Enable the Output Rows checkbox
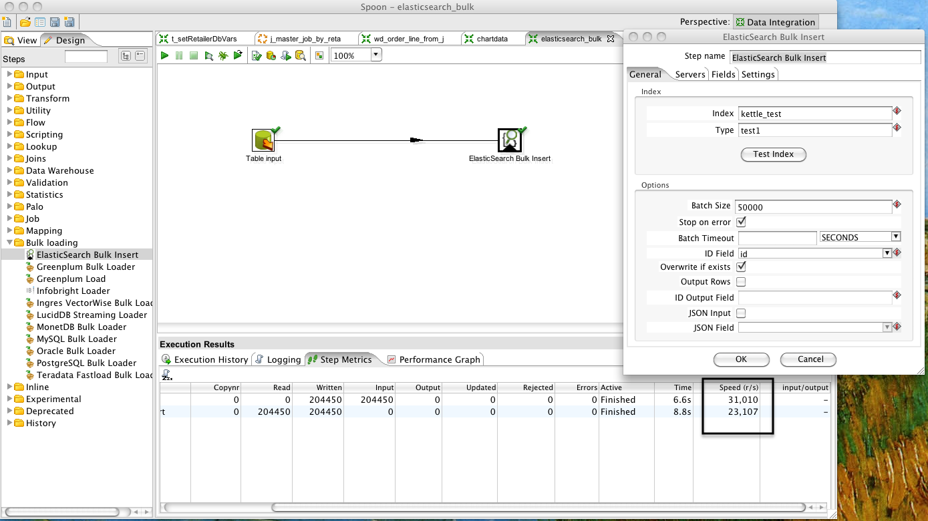Viewport: 928px width, 521px height. point(741,282)
